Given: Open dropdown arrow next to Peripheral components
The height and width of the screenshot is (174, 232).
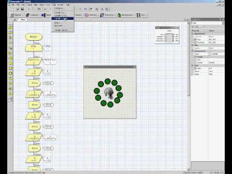Looking at the screenshot, I should (115, 15).
